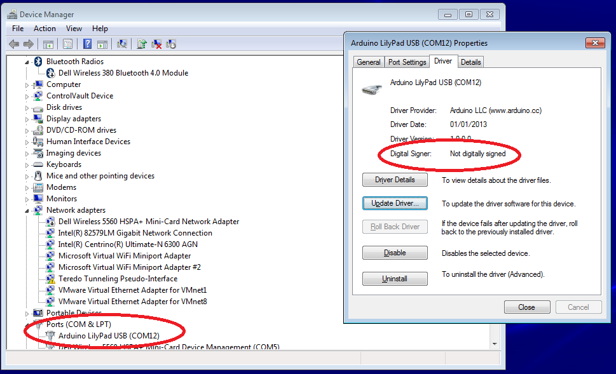Click the Uninstall device toolbar icon (red X)
The width and height of the screenshot is (616, 374).
156,44
